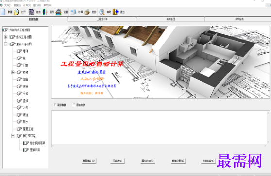The width and height of the screenshot is (271, 176).
Task: Open the 帮助(H) menu in the menu bar
Action: (x=48, y=5)
